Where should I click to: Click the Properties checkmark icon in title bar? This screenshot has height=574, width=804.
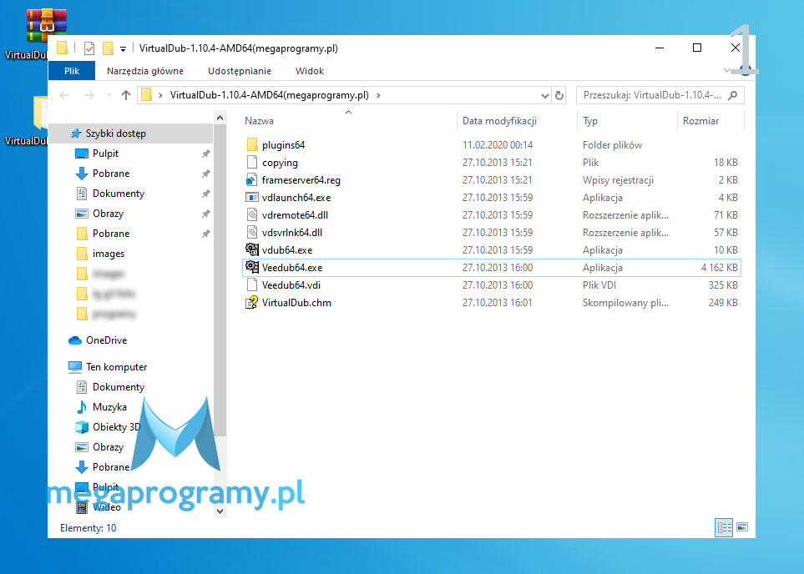89,48
